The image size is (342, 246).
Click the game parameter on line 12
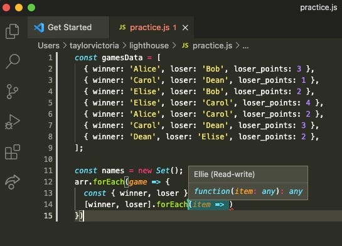coord(138,182)
